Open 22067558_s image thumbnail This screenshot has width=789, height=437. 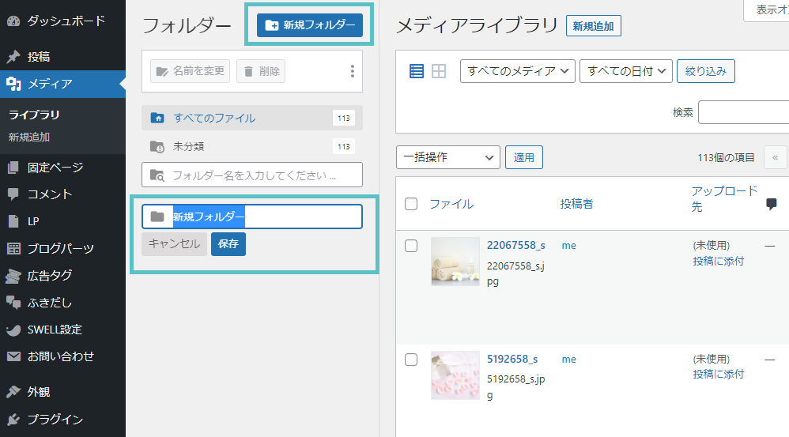tap(455, 261)
